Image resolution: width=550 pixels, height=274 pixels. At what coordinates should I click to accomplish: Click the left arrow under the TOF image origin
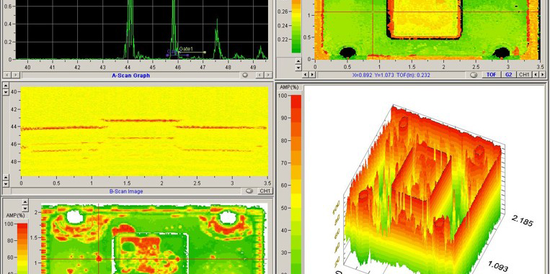click(x=305, y=74)
